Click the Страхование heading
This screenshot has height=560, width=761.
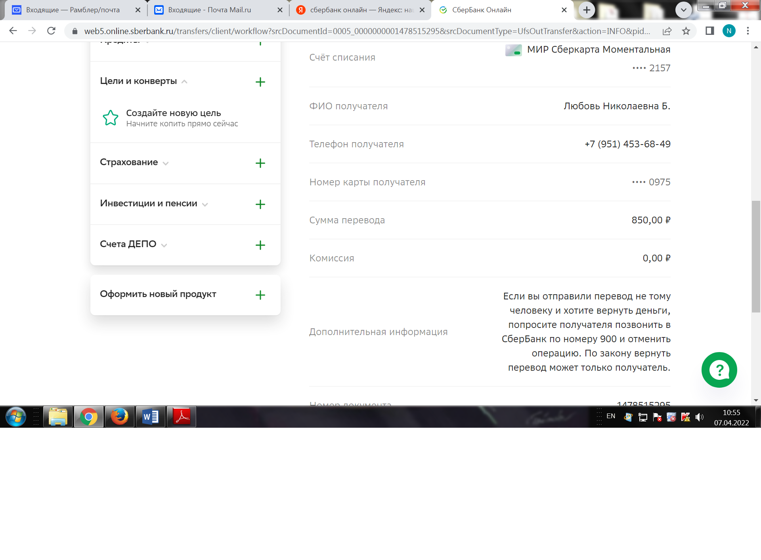129,162
